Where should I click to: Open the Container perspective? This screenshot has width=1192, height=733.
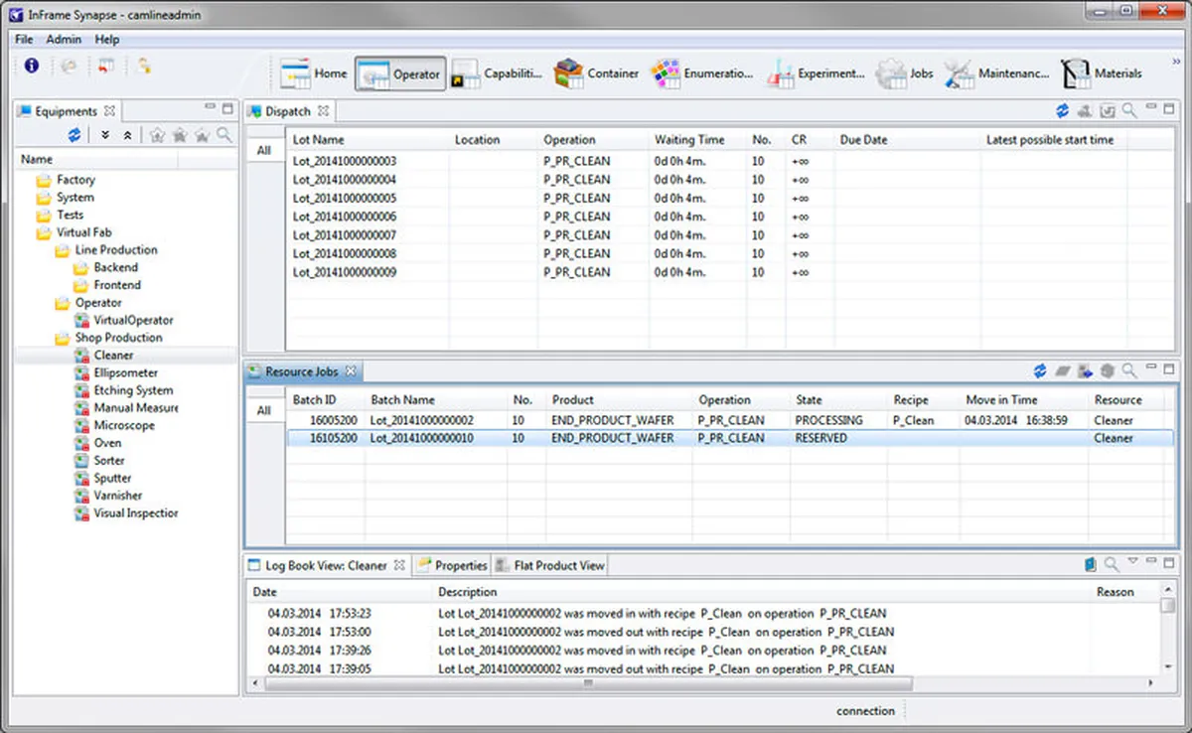point(596,73)
